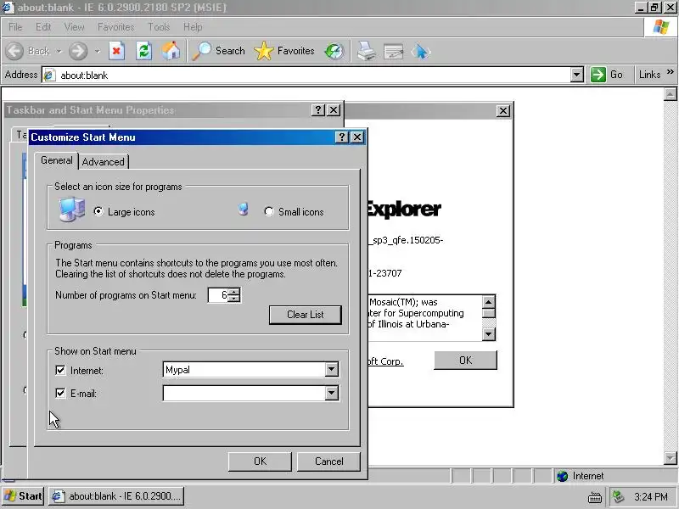679x509 pixels.
Task: Open the Help menu
Action: [x=193, y=27]
